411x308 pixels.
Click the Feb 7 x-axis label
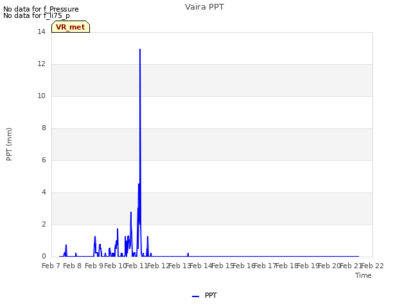point(51,266)
